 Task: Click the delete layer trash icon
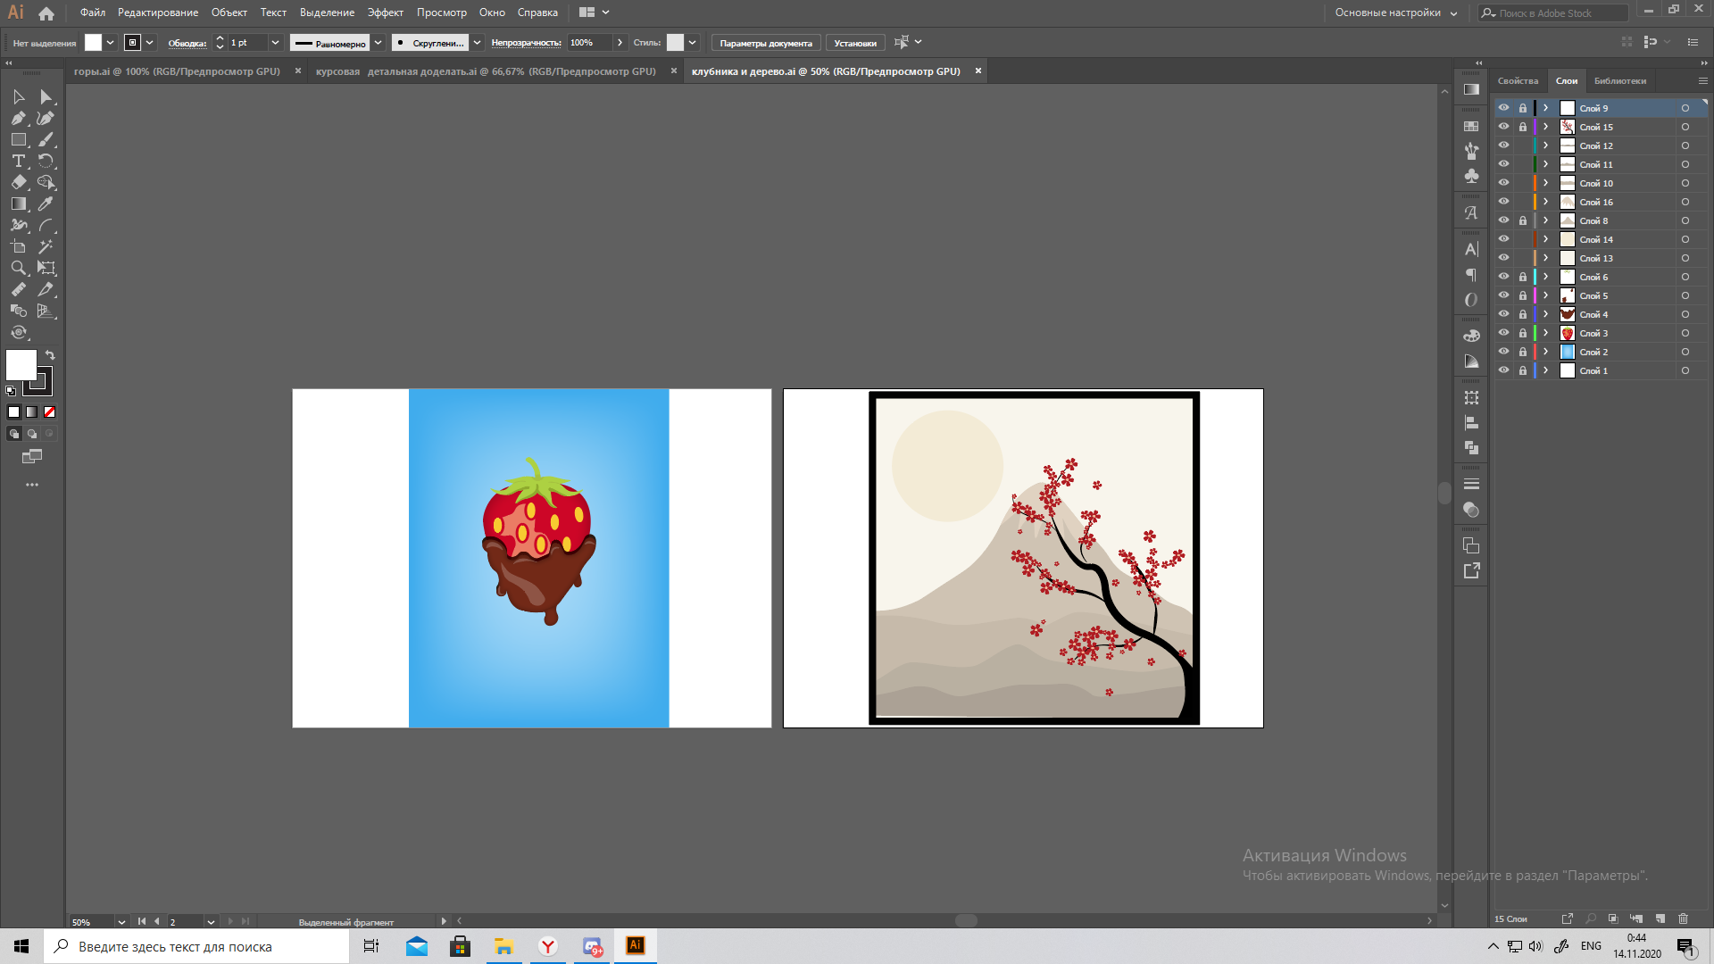(x=1683, y=918)
